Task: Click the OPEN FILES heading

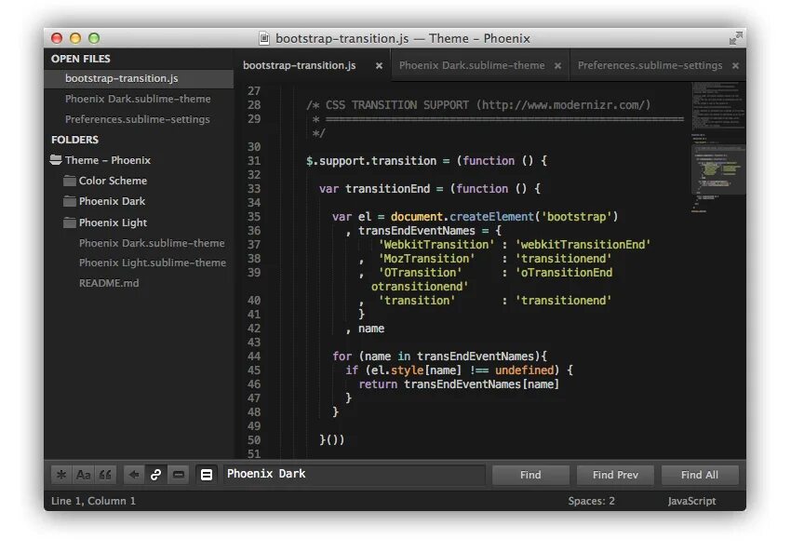Action: click(x=81, y=59)
